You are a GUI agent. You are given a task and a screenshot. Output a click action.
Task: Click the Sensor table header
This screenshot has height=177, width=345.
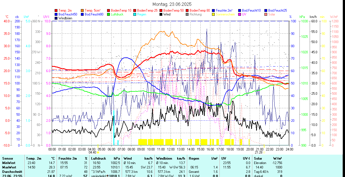click(7, 158)
